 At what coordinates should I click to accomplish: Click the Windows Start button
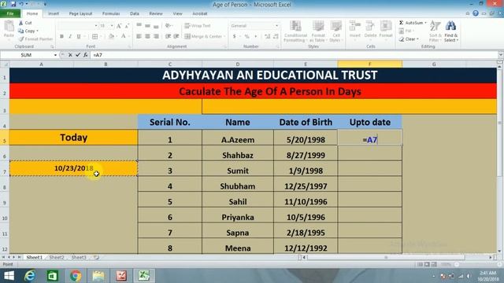point(9,276)
